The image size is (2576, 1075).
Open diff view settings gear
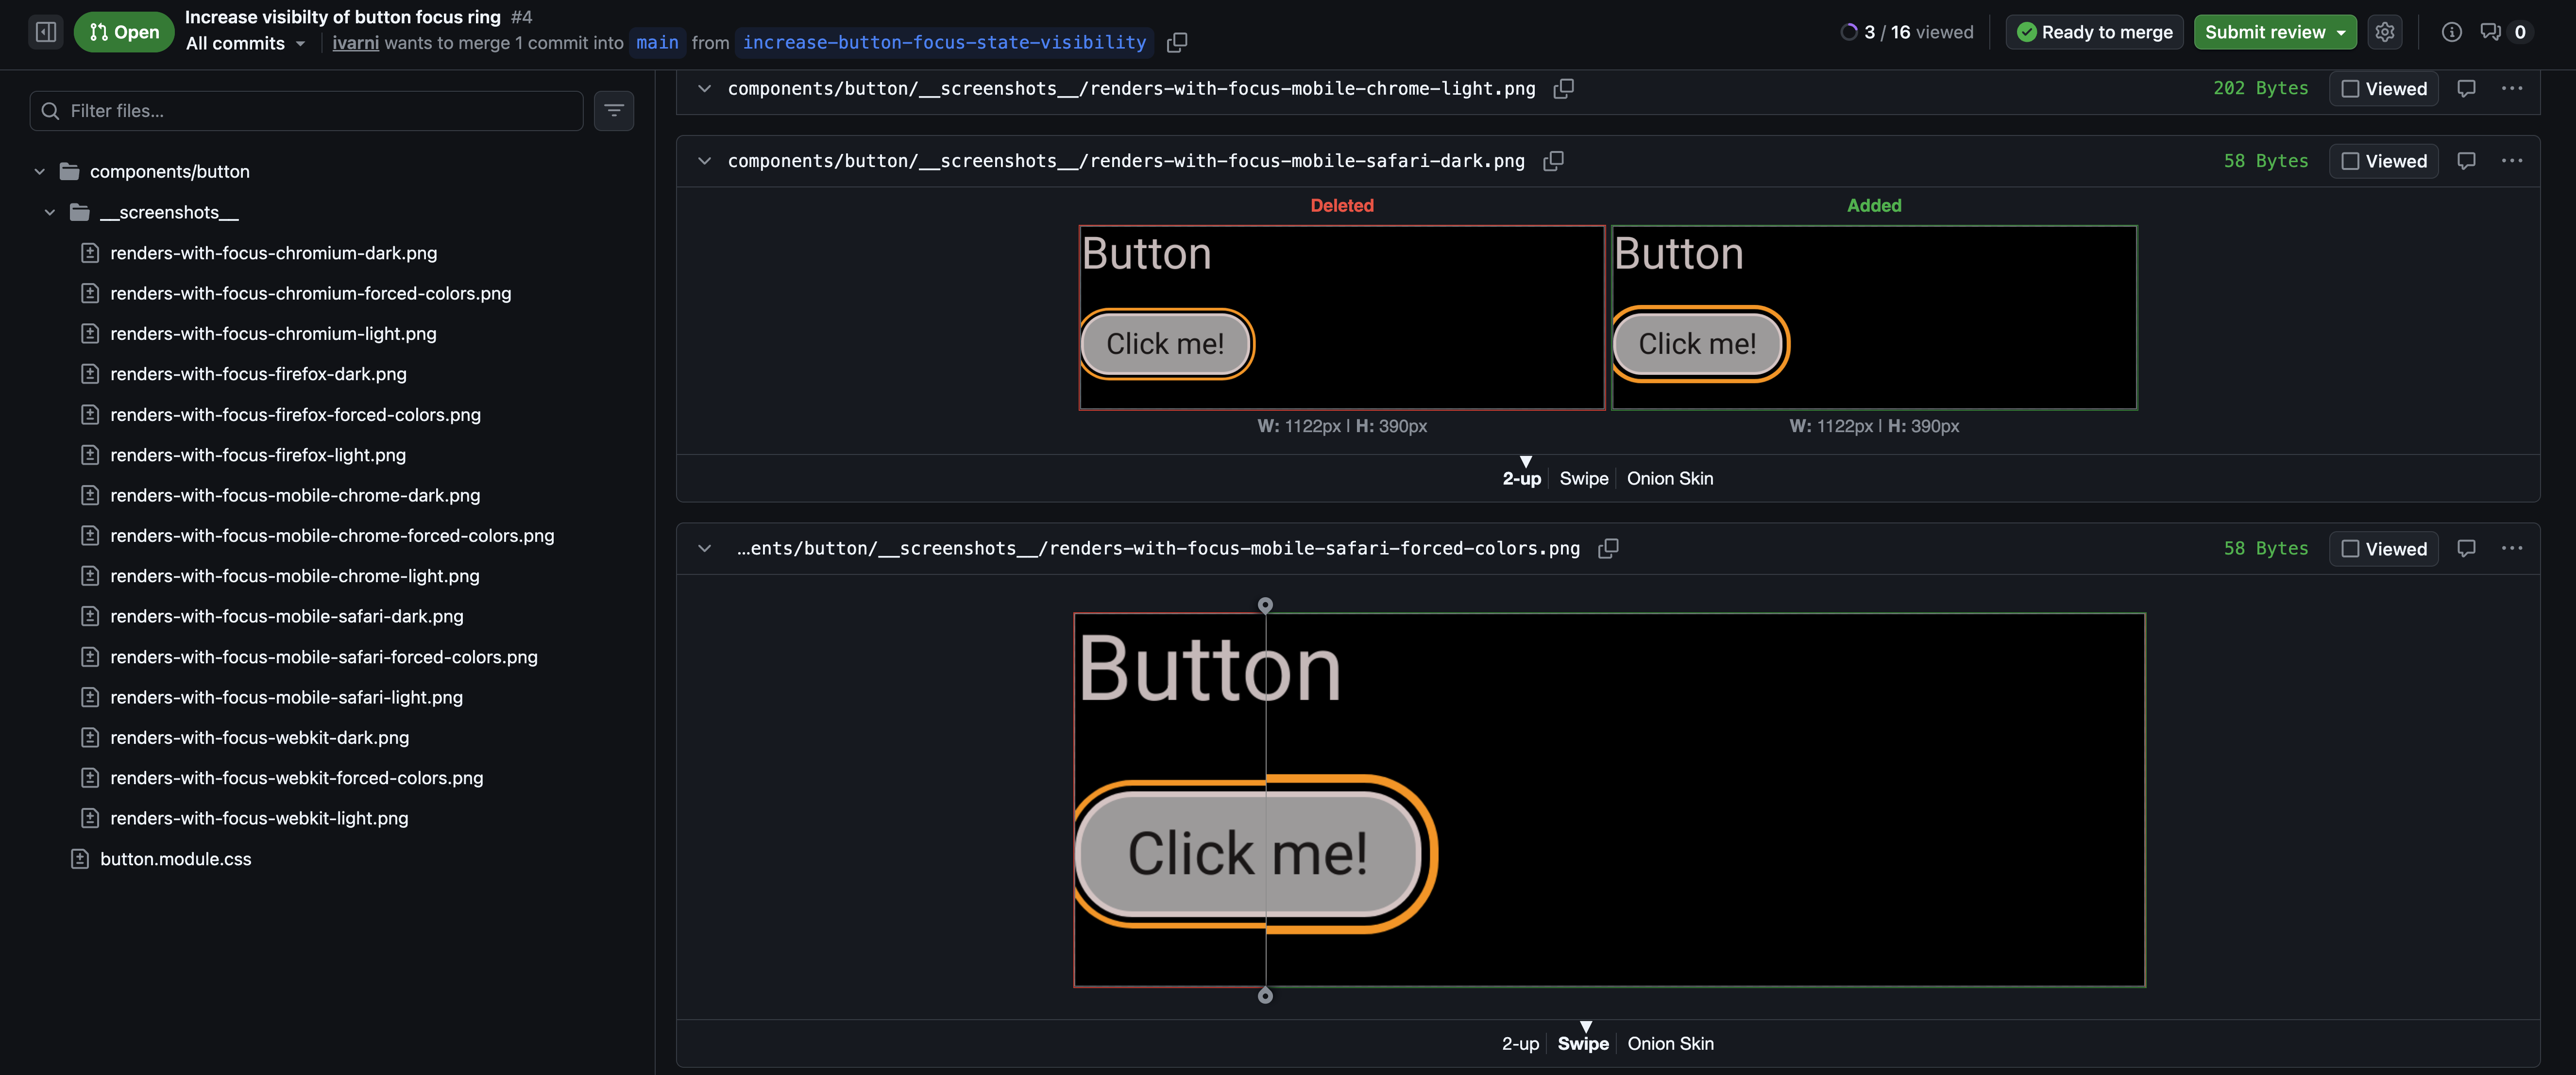coord(2384,32)
